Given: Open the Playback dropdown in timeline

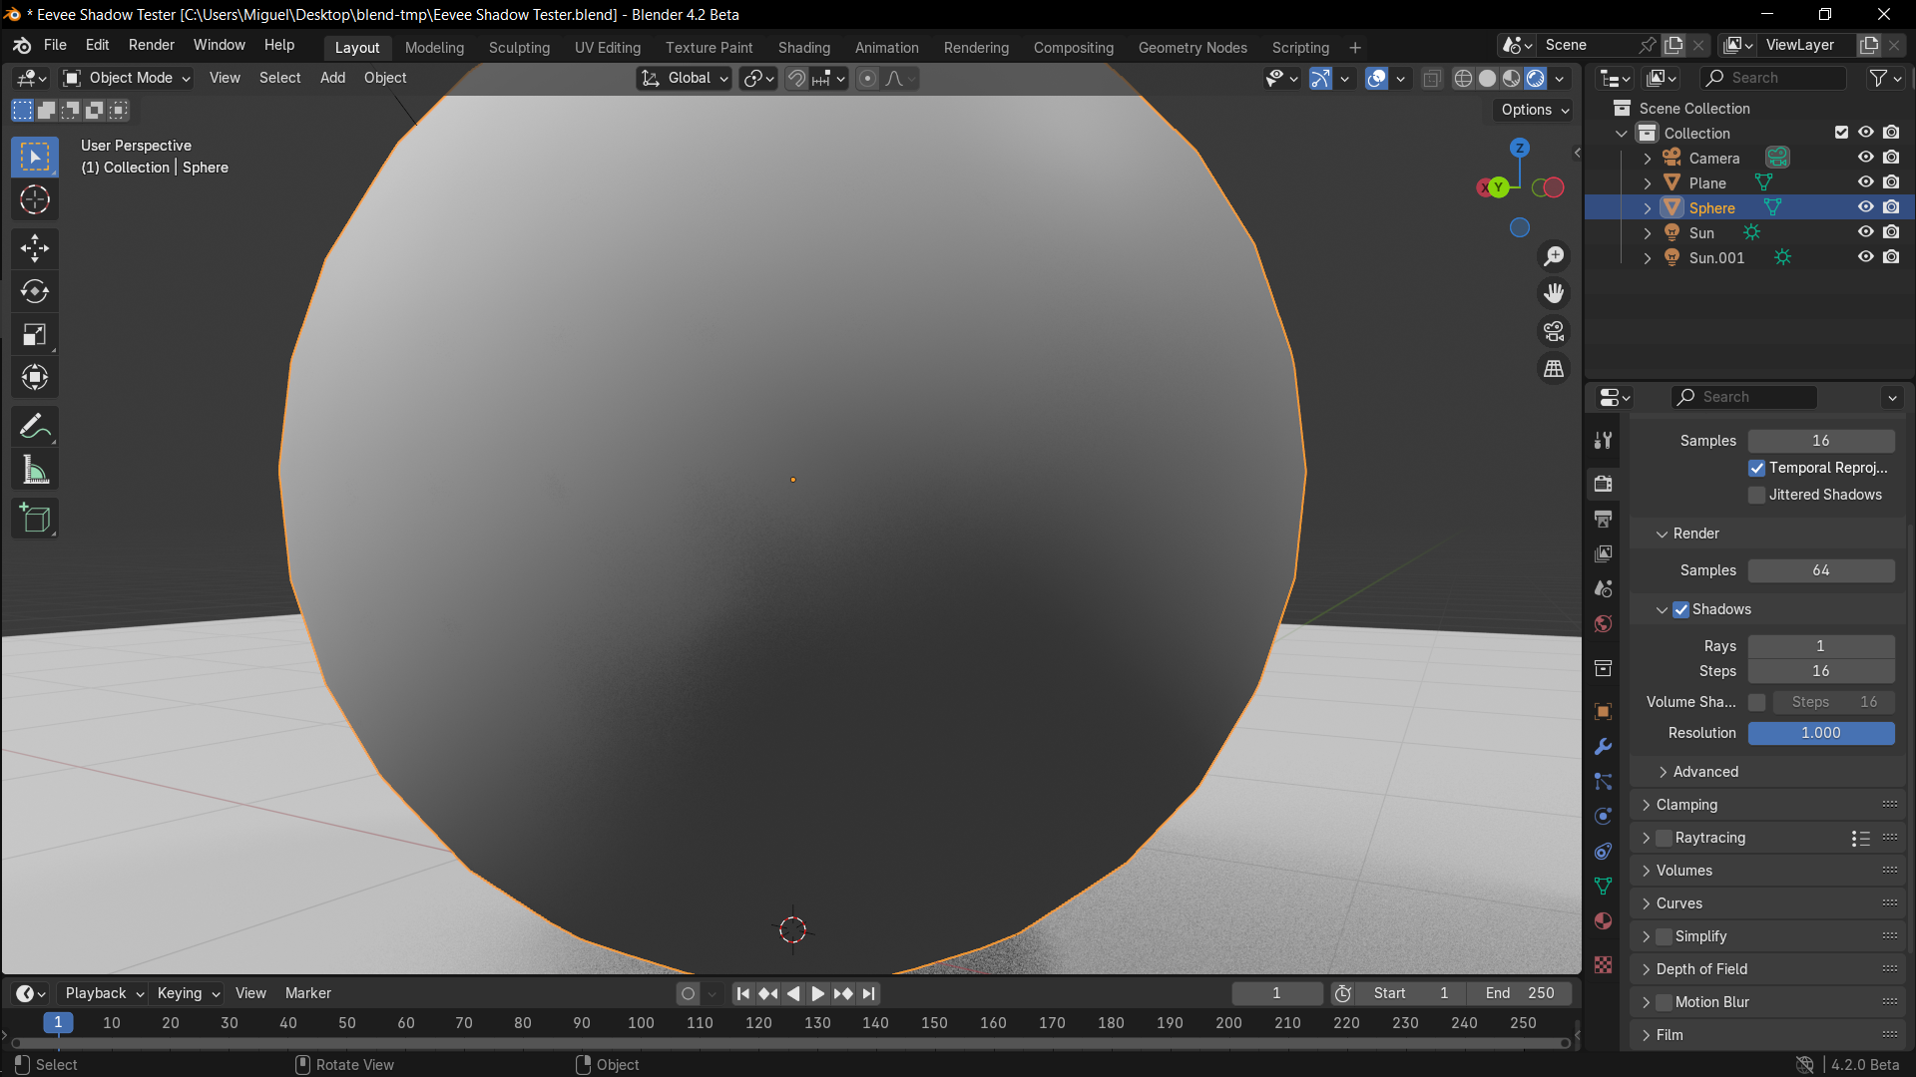Looking at the screenshot, I should 104,993.
